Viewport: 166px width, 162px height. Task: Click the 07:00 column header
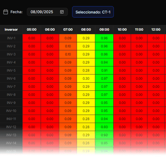point(68,30)
